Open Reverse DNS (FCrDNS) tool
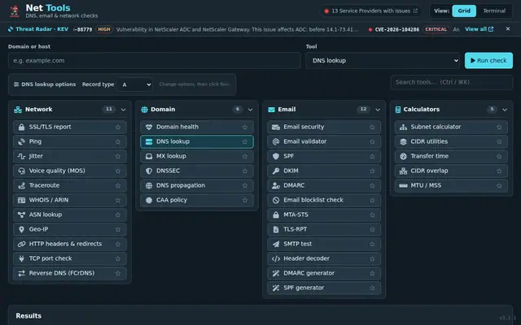Screen dimensions: 521x325 pos(70,273)
